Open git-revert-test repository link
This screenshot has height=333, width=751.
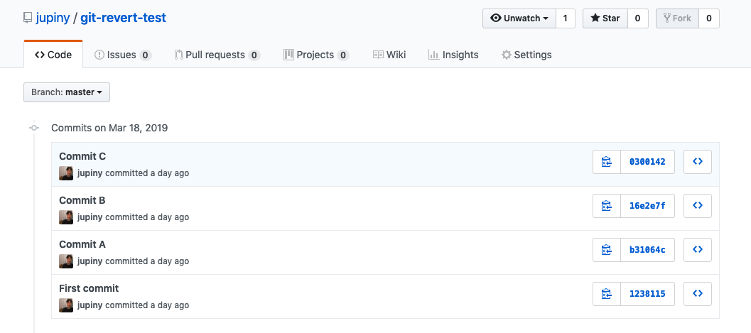(x=123, y=18)
